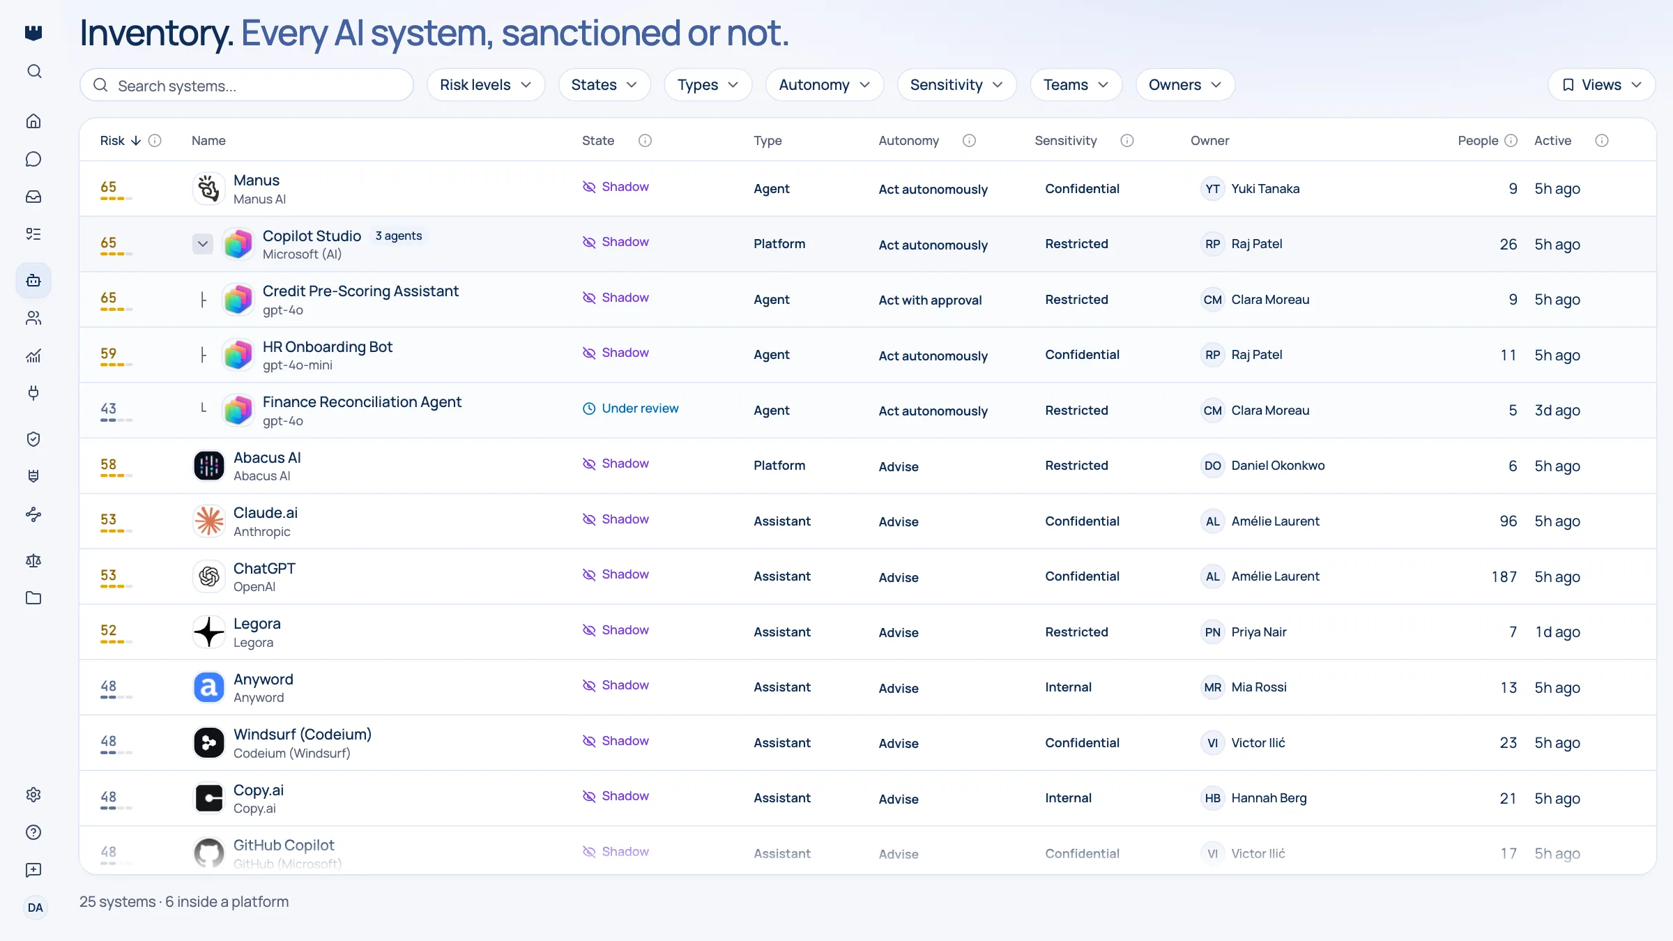Click the Shadow state in Manus row
Image resolution: width=1673 pixels, height=941 pixels.
[616, 187]
